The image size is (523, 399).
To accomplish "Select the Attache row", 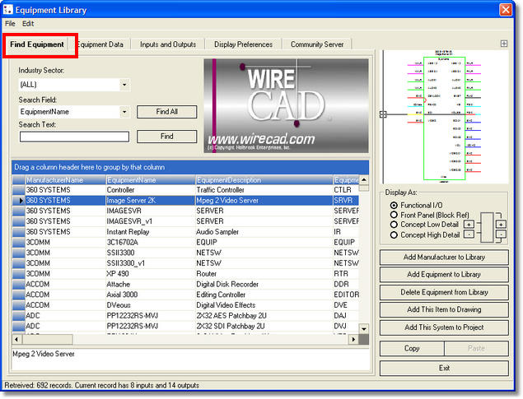I will tap(185, 284).
